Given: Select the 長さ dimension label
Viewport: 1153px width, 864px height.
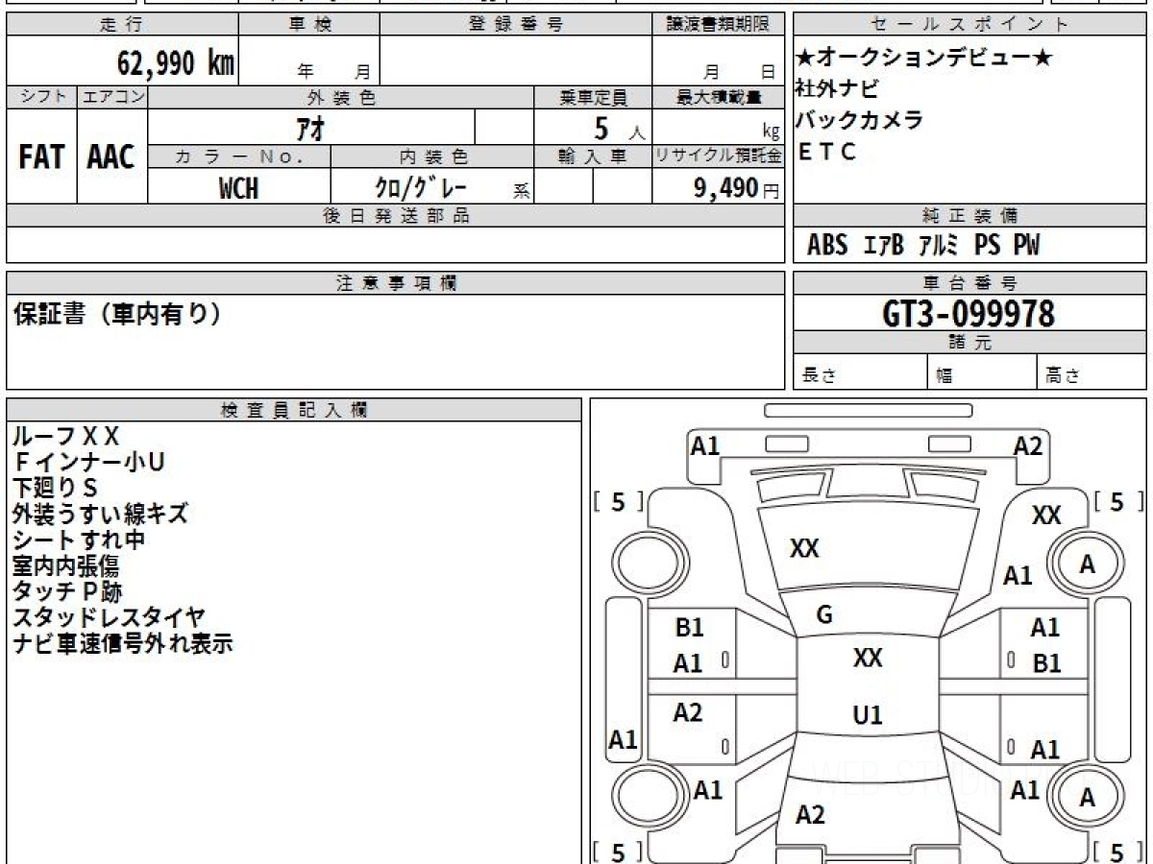Looking at the screenshot, I should (x=820, y=376).
